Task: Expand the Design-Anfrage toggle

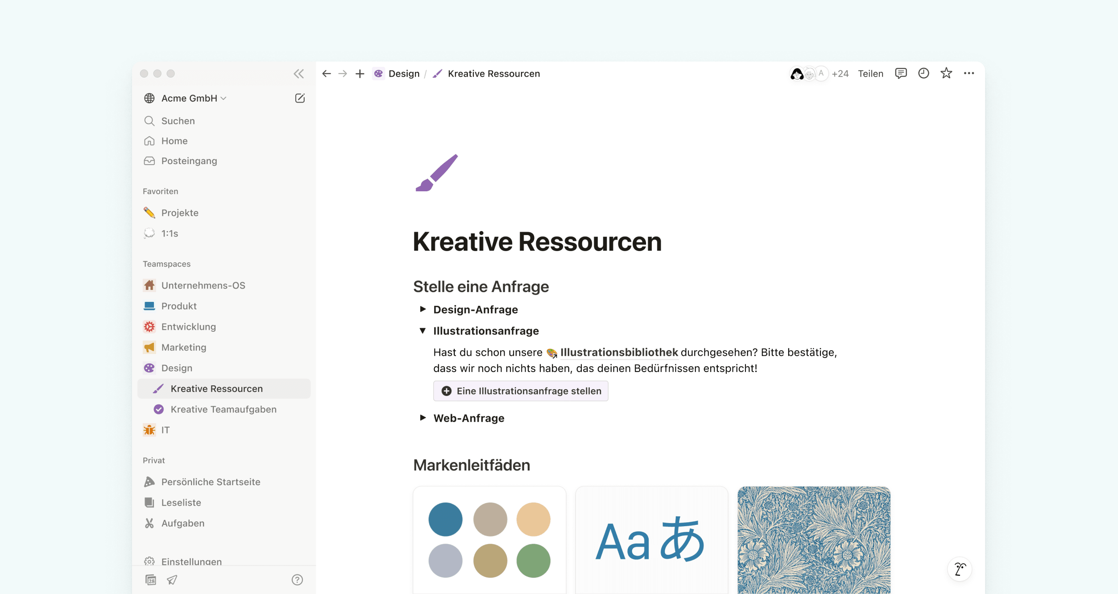Action: pyautogui.click(x=422, y=309)
